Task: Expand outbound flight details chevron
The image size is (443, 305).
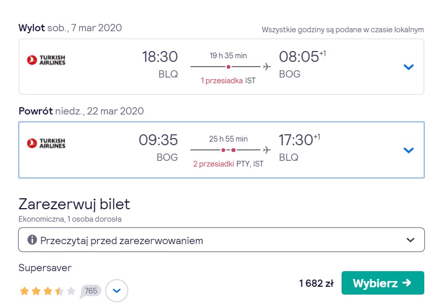Action: 409,67
